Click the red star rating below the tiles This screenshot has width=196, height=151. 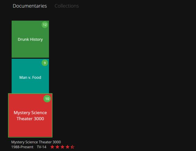62,147
